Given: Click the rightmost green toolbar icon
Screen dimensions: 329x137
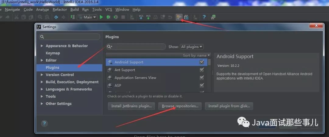Looking at the screenshot, I should click(213, 17).
